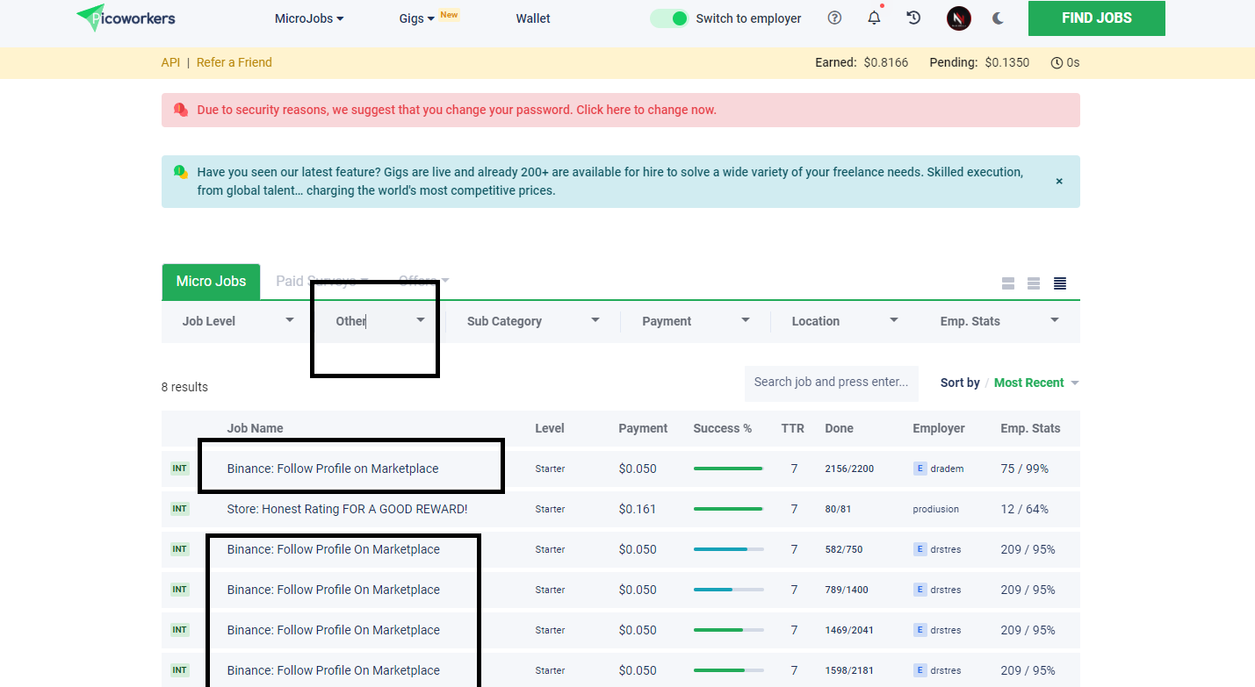
Task: Focus the Search job input field
Action: (x=831, y=383)
